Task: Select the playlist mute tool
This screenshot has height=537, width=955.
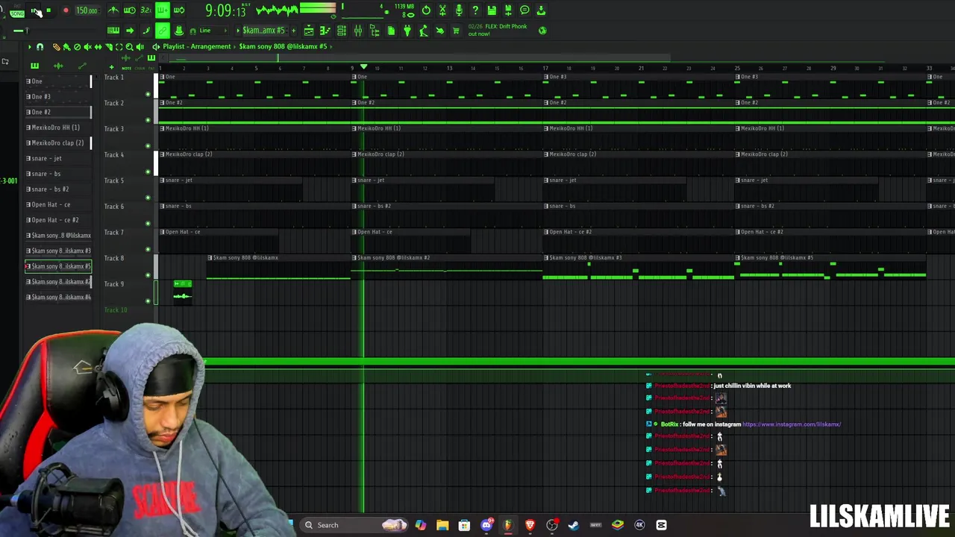Action: 87,47
